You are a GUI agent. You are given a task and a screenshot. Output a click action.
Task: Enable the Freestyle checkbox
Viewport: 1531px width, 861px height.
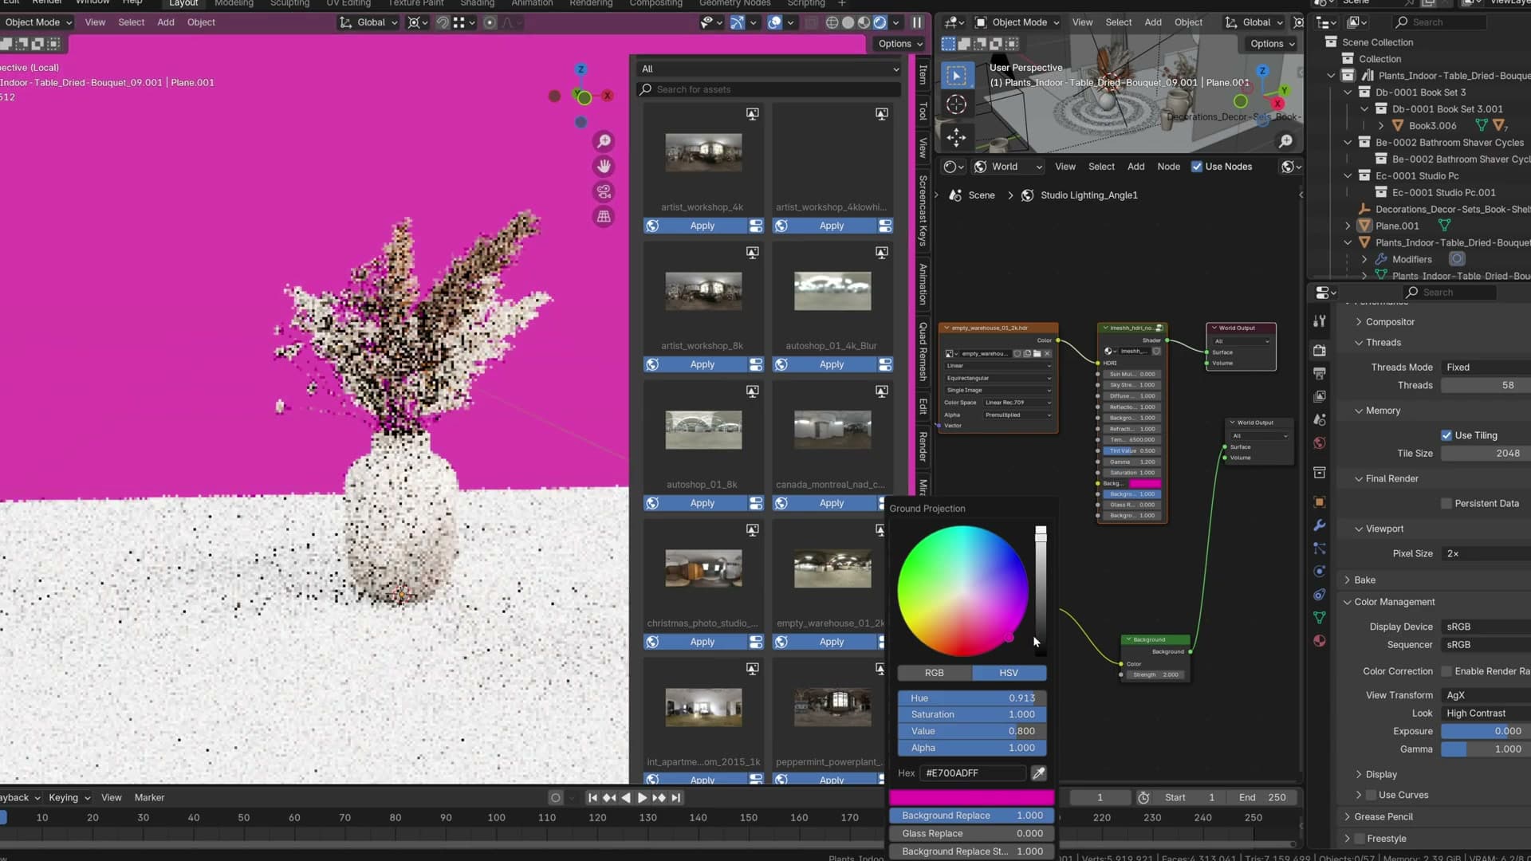pyautogui.click(x=1359, y=839)
